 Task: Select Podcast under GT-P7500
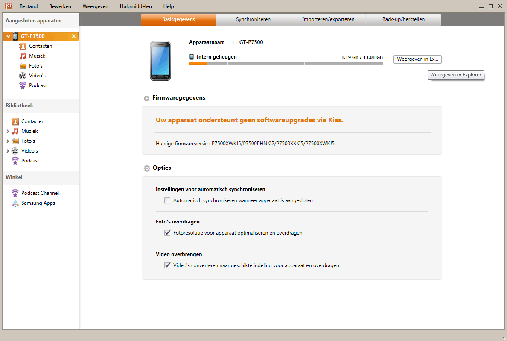tap(38, 85)
